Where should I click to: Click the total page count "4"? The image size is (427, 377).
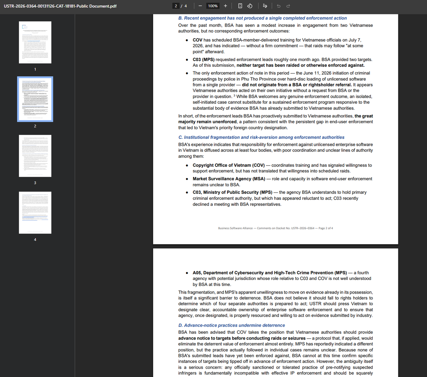pyautogui.click(x=186, y=6)
